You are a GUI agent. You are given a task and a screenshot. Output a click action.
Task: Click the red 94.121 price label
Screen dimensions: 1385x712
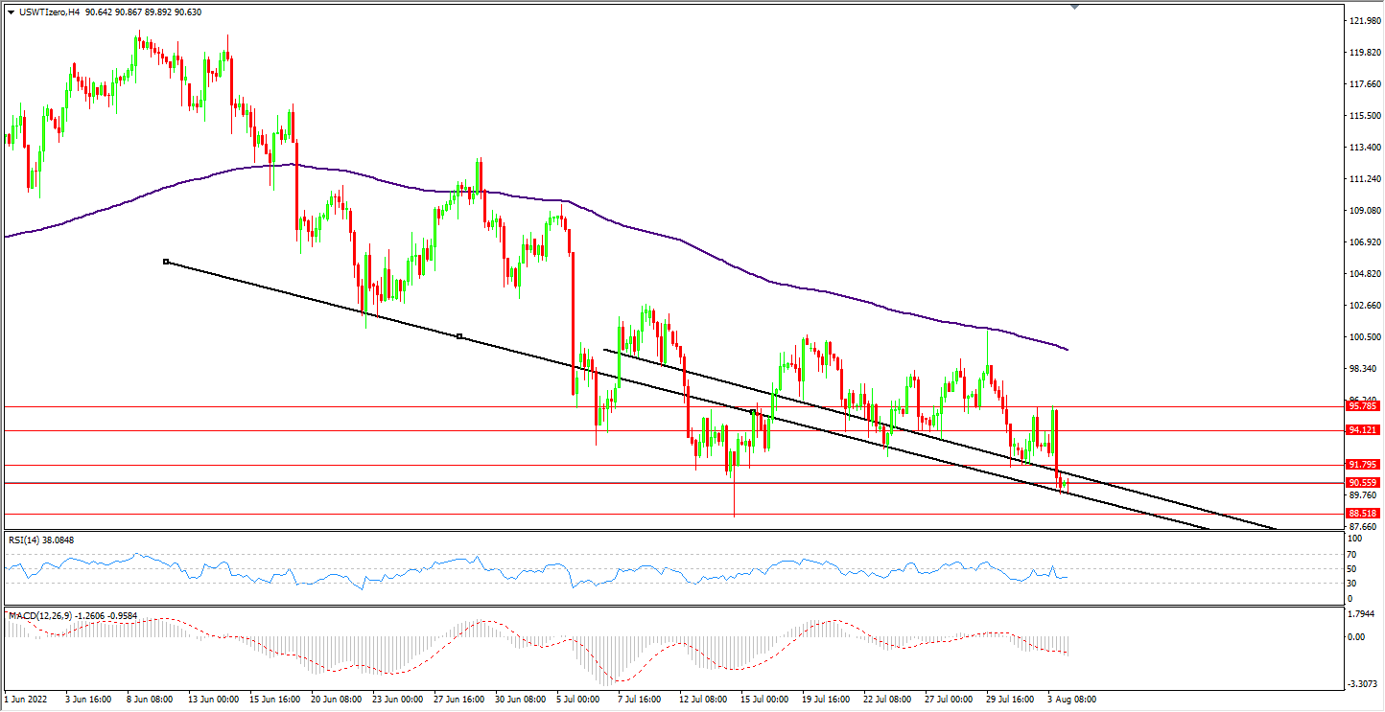[x=1362, y=430]
